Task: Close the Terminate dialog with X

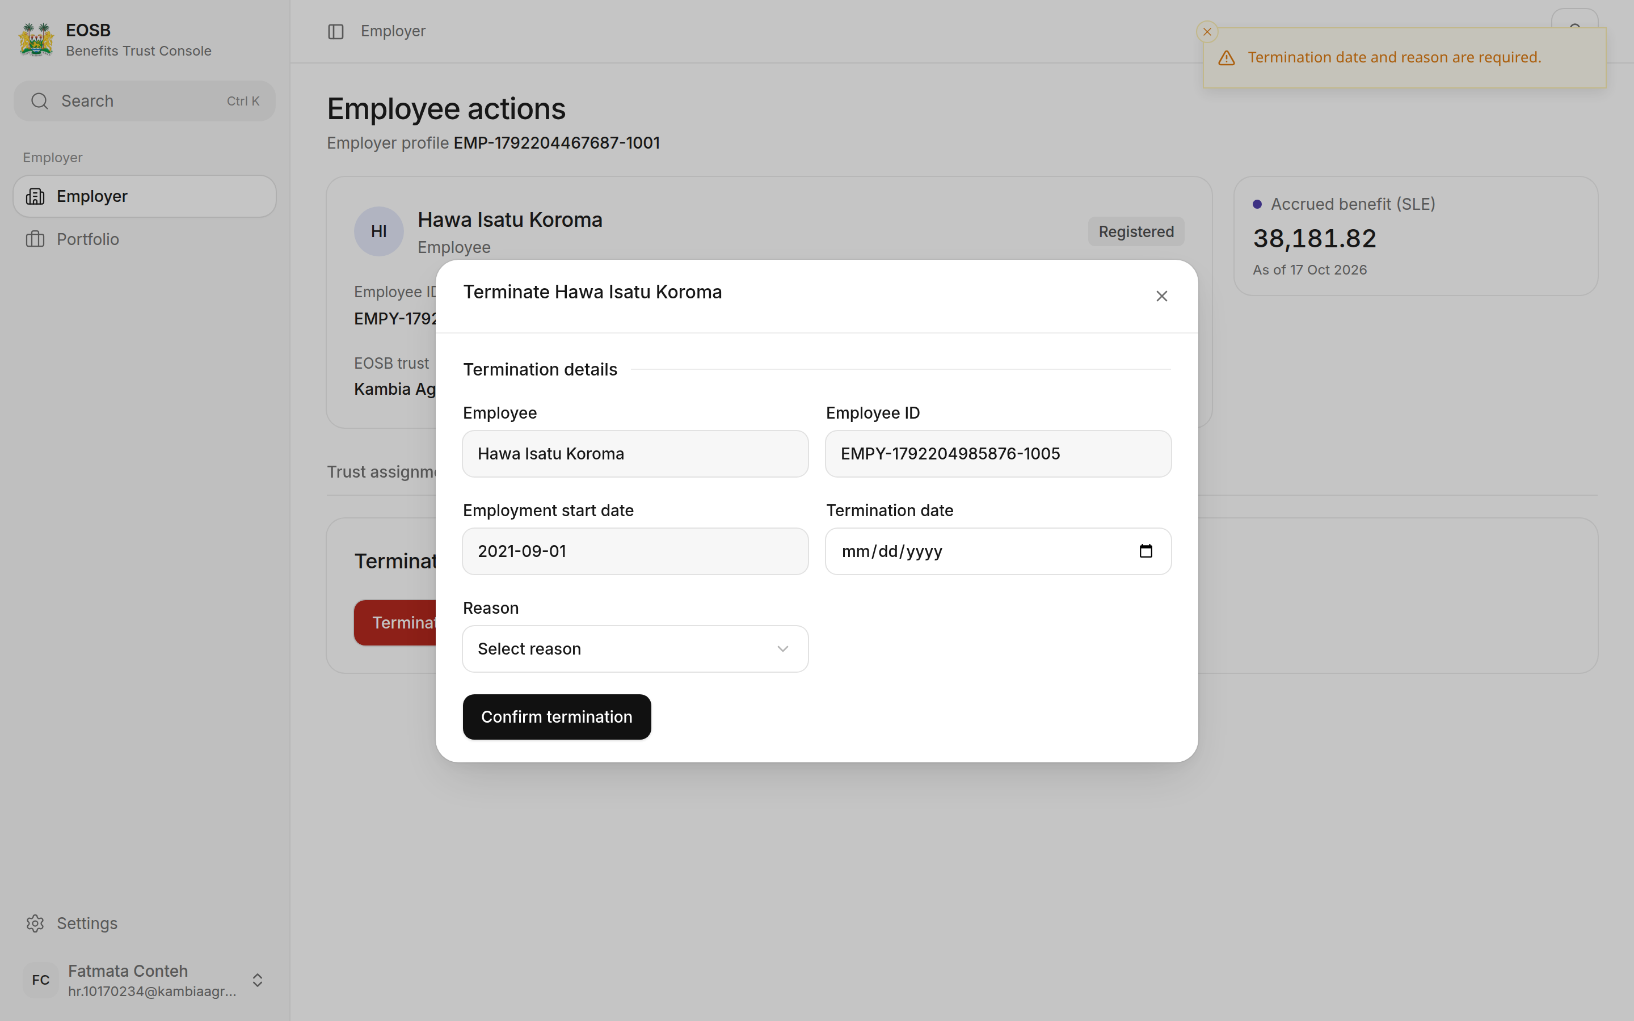Action: [x=1161, y=297]
